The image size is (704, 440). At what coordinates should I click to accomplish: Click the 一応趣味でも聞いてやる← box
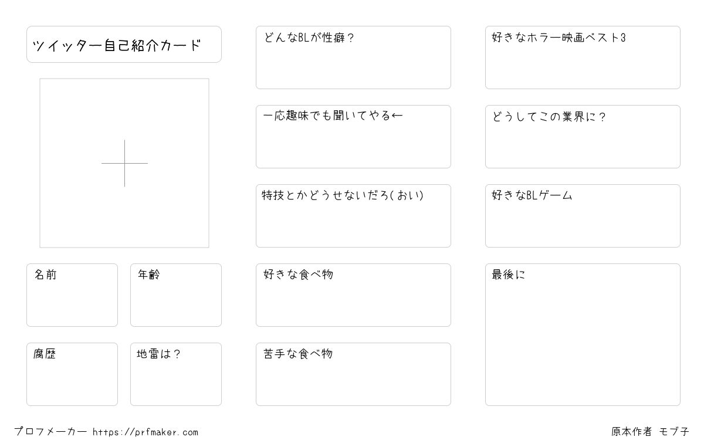point(353,137)
